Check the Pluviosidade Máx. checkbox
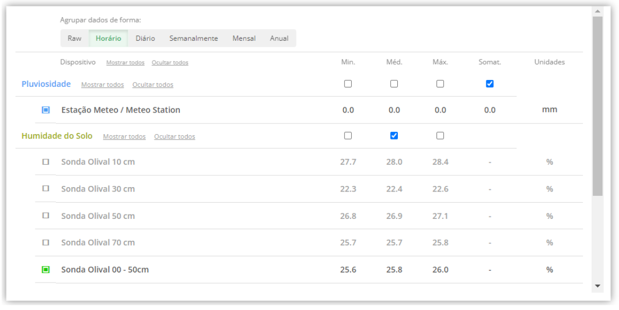 pyautogui.click(x=440, y=84)
